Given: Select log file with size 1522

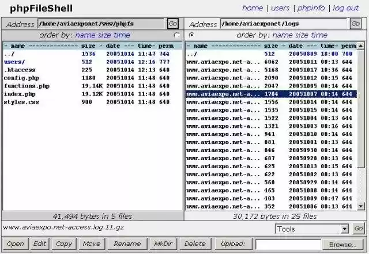Looking at the screenshot, I should [271, 118].
